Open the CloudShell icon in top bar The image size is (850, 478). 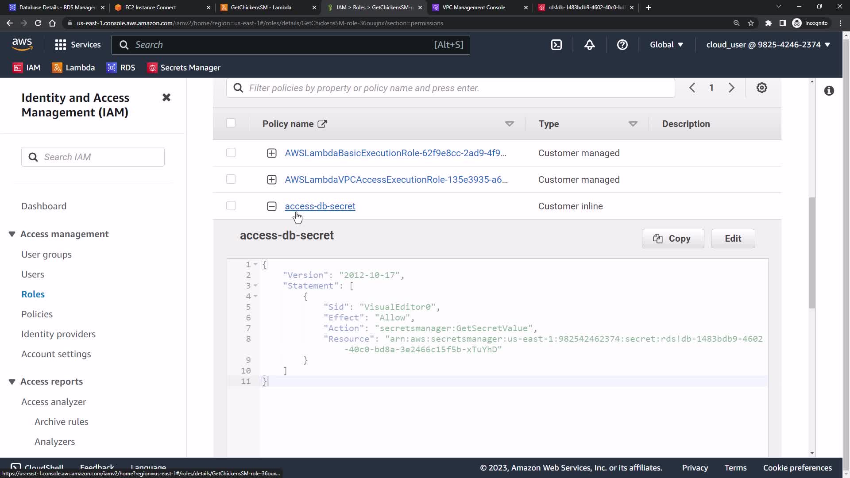[x=556, y=45]
